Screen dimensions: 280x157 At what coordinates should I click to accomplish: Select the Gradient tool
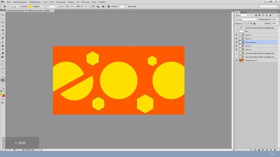(3, 57)
